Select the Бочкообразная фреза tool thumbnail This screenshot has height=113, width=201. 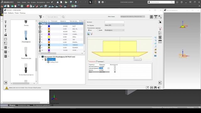[26, 69]
